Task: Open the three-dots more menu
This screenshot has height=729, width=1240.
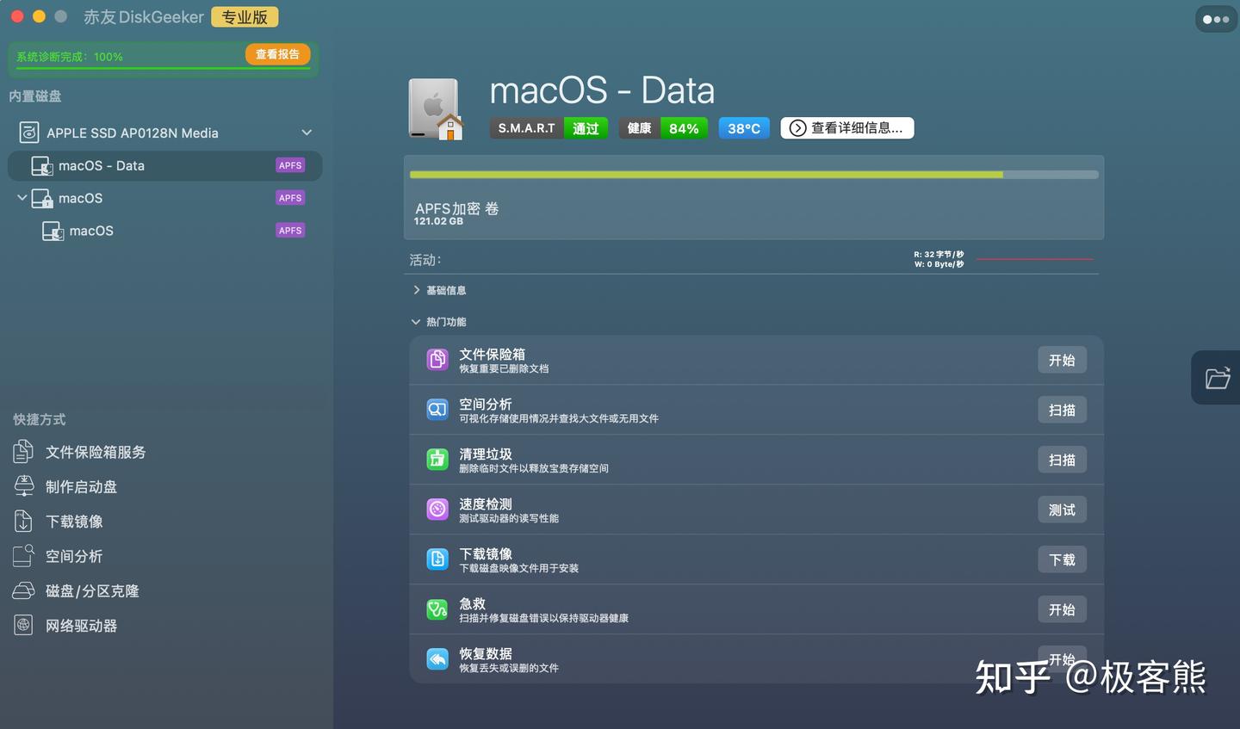Action: 1216,19
